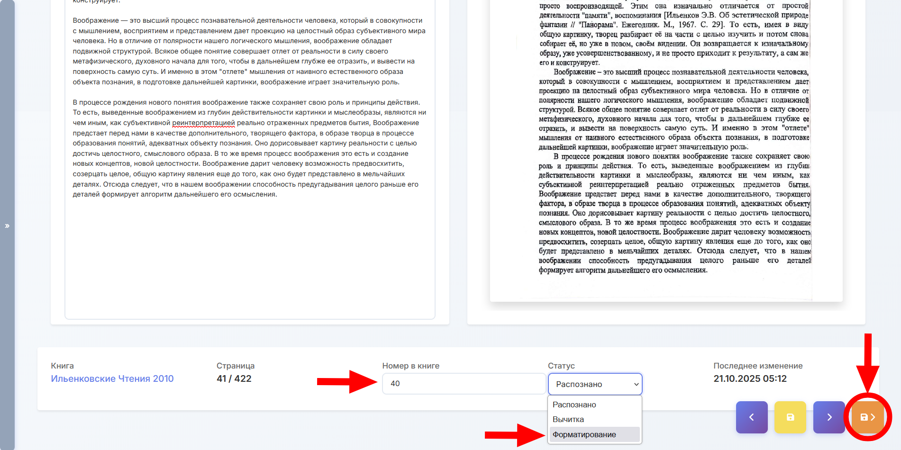Image resolution: width=901 pixels, height=450 pixels.
Task: Click the red-underlined word реинтерпретацией
Action: (x=203, y=123)
